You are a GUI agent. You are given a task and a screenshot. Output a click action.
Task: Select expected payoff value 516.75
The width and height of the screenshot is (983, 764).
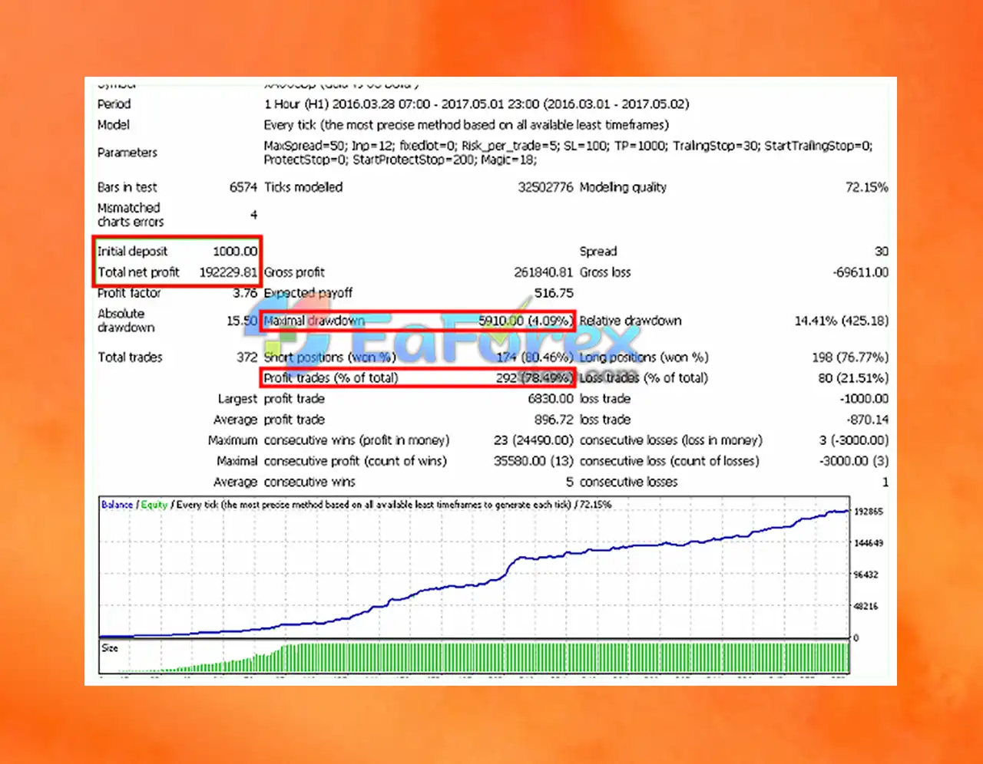point(554,292)
